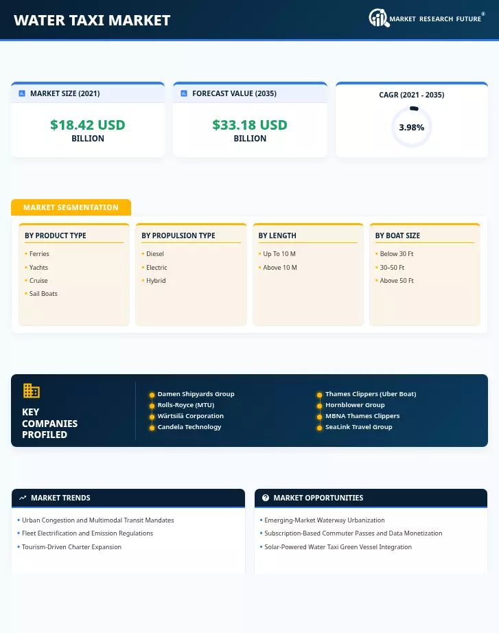Click the chart icon beside Forecast Value (2035)
Viewport: 499px width, 633px height.
pyautogui.click(x=184, y=93)
